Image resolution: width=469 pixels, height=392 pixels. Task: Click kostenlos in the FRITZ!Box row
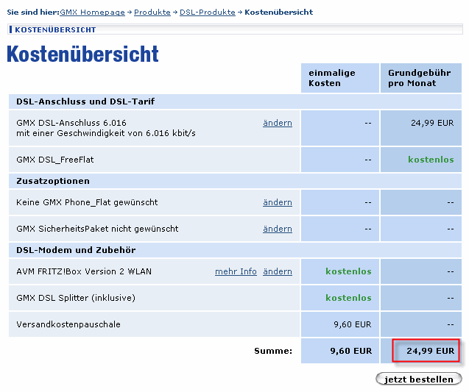click(x=348, y=271)
